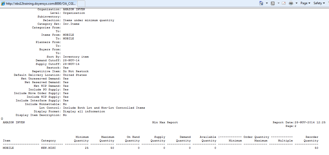Click the Read mail envelope icon
Image resolution: width=329 pixels, height=155 pixels.
point(284,3)
